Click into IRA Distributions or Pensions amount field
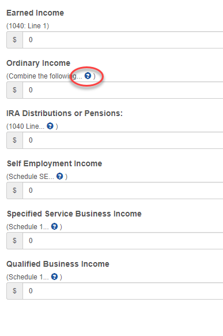This screenshot has width=223, height=336. pyautogui.click(x=123, y=140)
